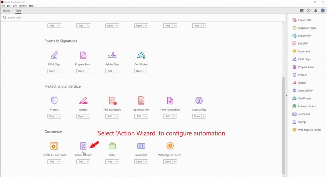Click the Open button under Redact tool
Viewport: 327px width, 177px height.
pos(81,116)
